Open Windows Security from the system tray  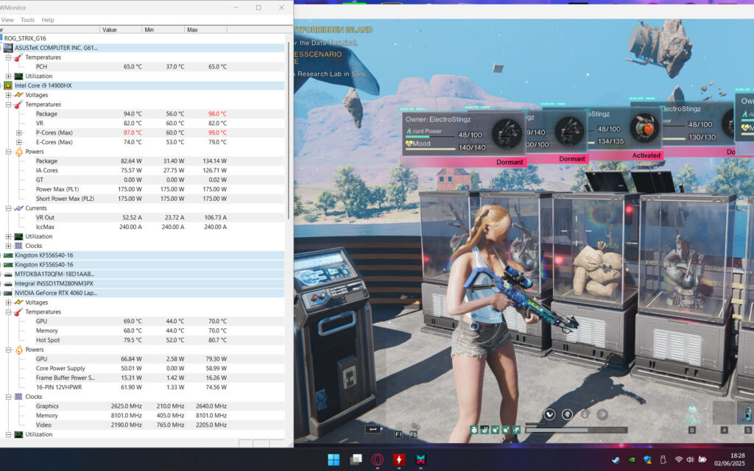(648, 460)
